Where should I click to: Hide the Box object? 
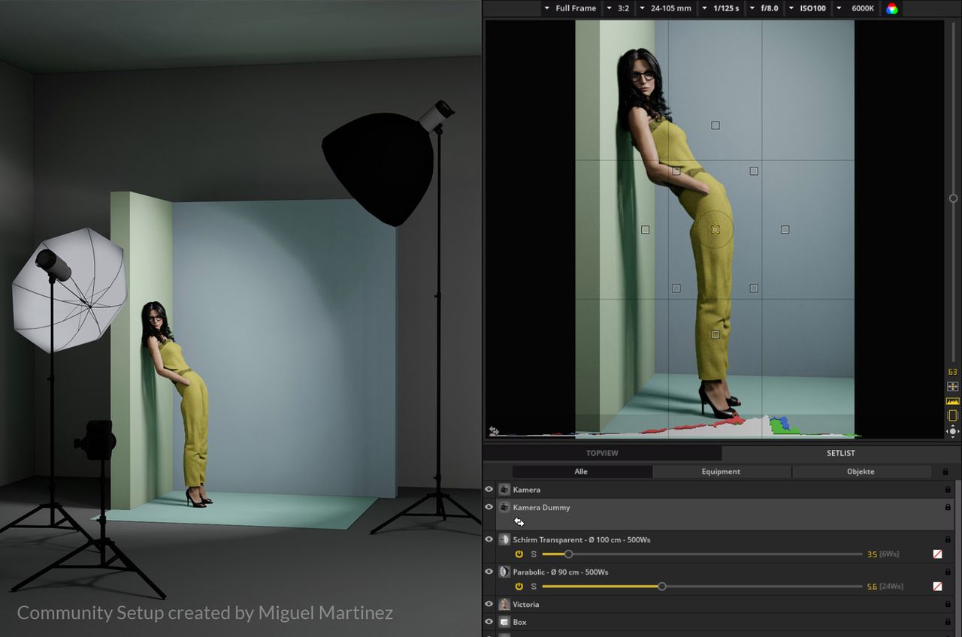(489, 623)
